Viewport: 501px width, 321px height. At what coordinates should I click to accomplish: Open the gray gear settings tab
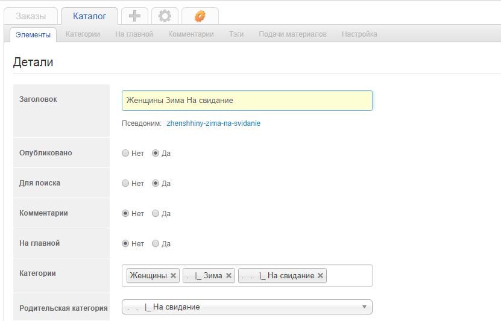[165, 16]
